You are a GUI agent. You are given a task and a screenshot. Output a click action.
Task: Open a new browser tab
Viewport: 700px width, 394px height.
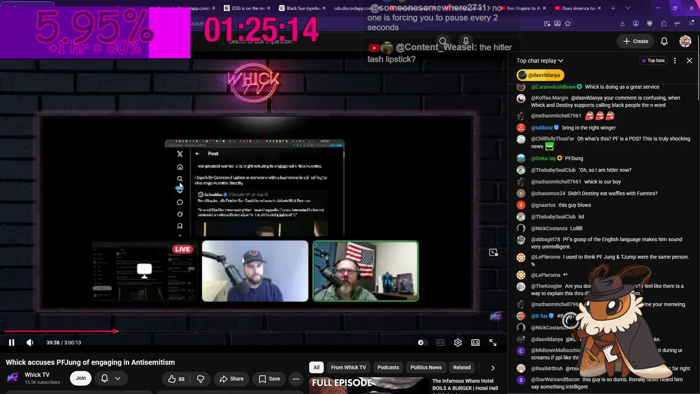click(x=612, y=8)
